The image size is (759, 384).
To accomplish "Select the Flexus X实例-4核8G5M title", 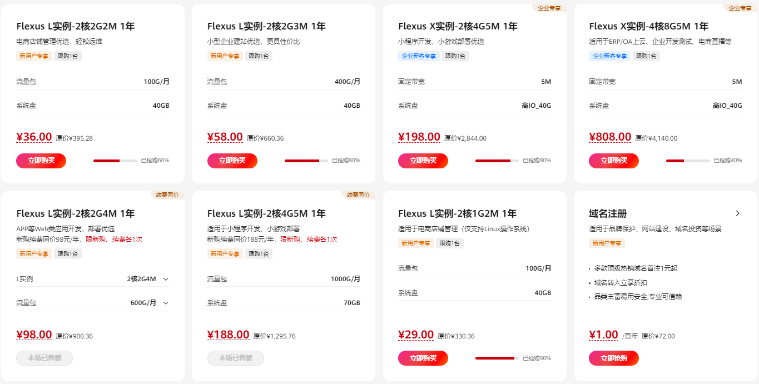I will 648,26.
